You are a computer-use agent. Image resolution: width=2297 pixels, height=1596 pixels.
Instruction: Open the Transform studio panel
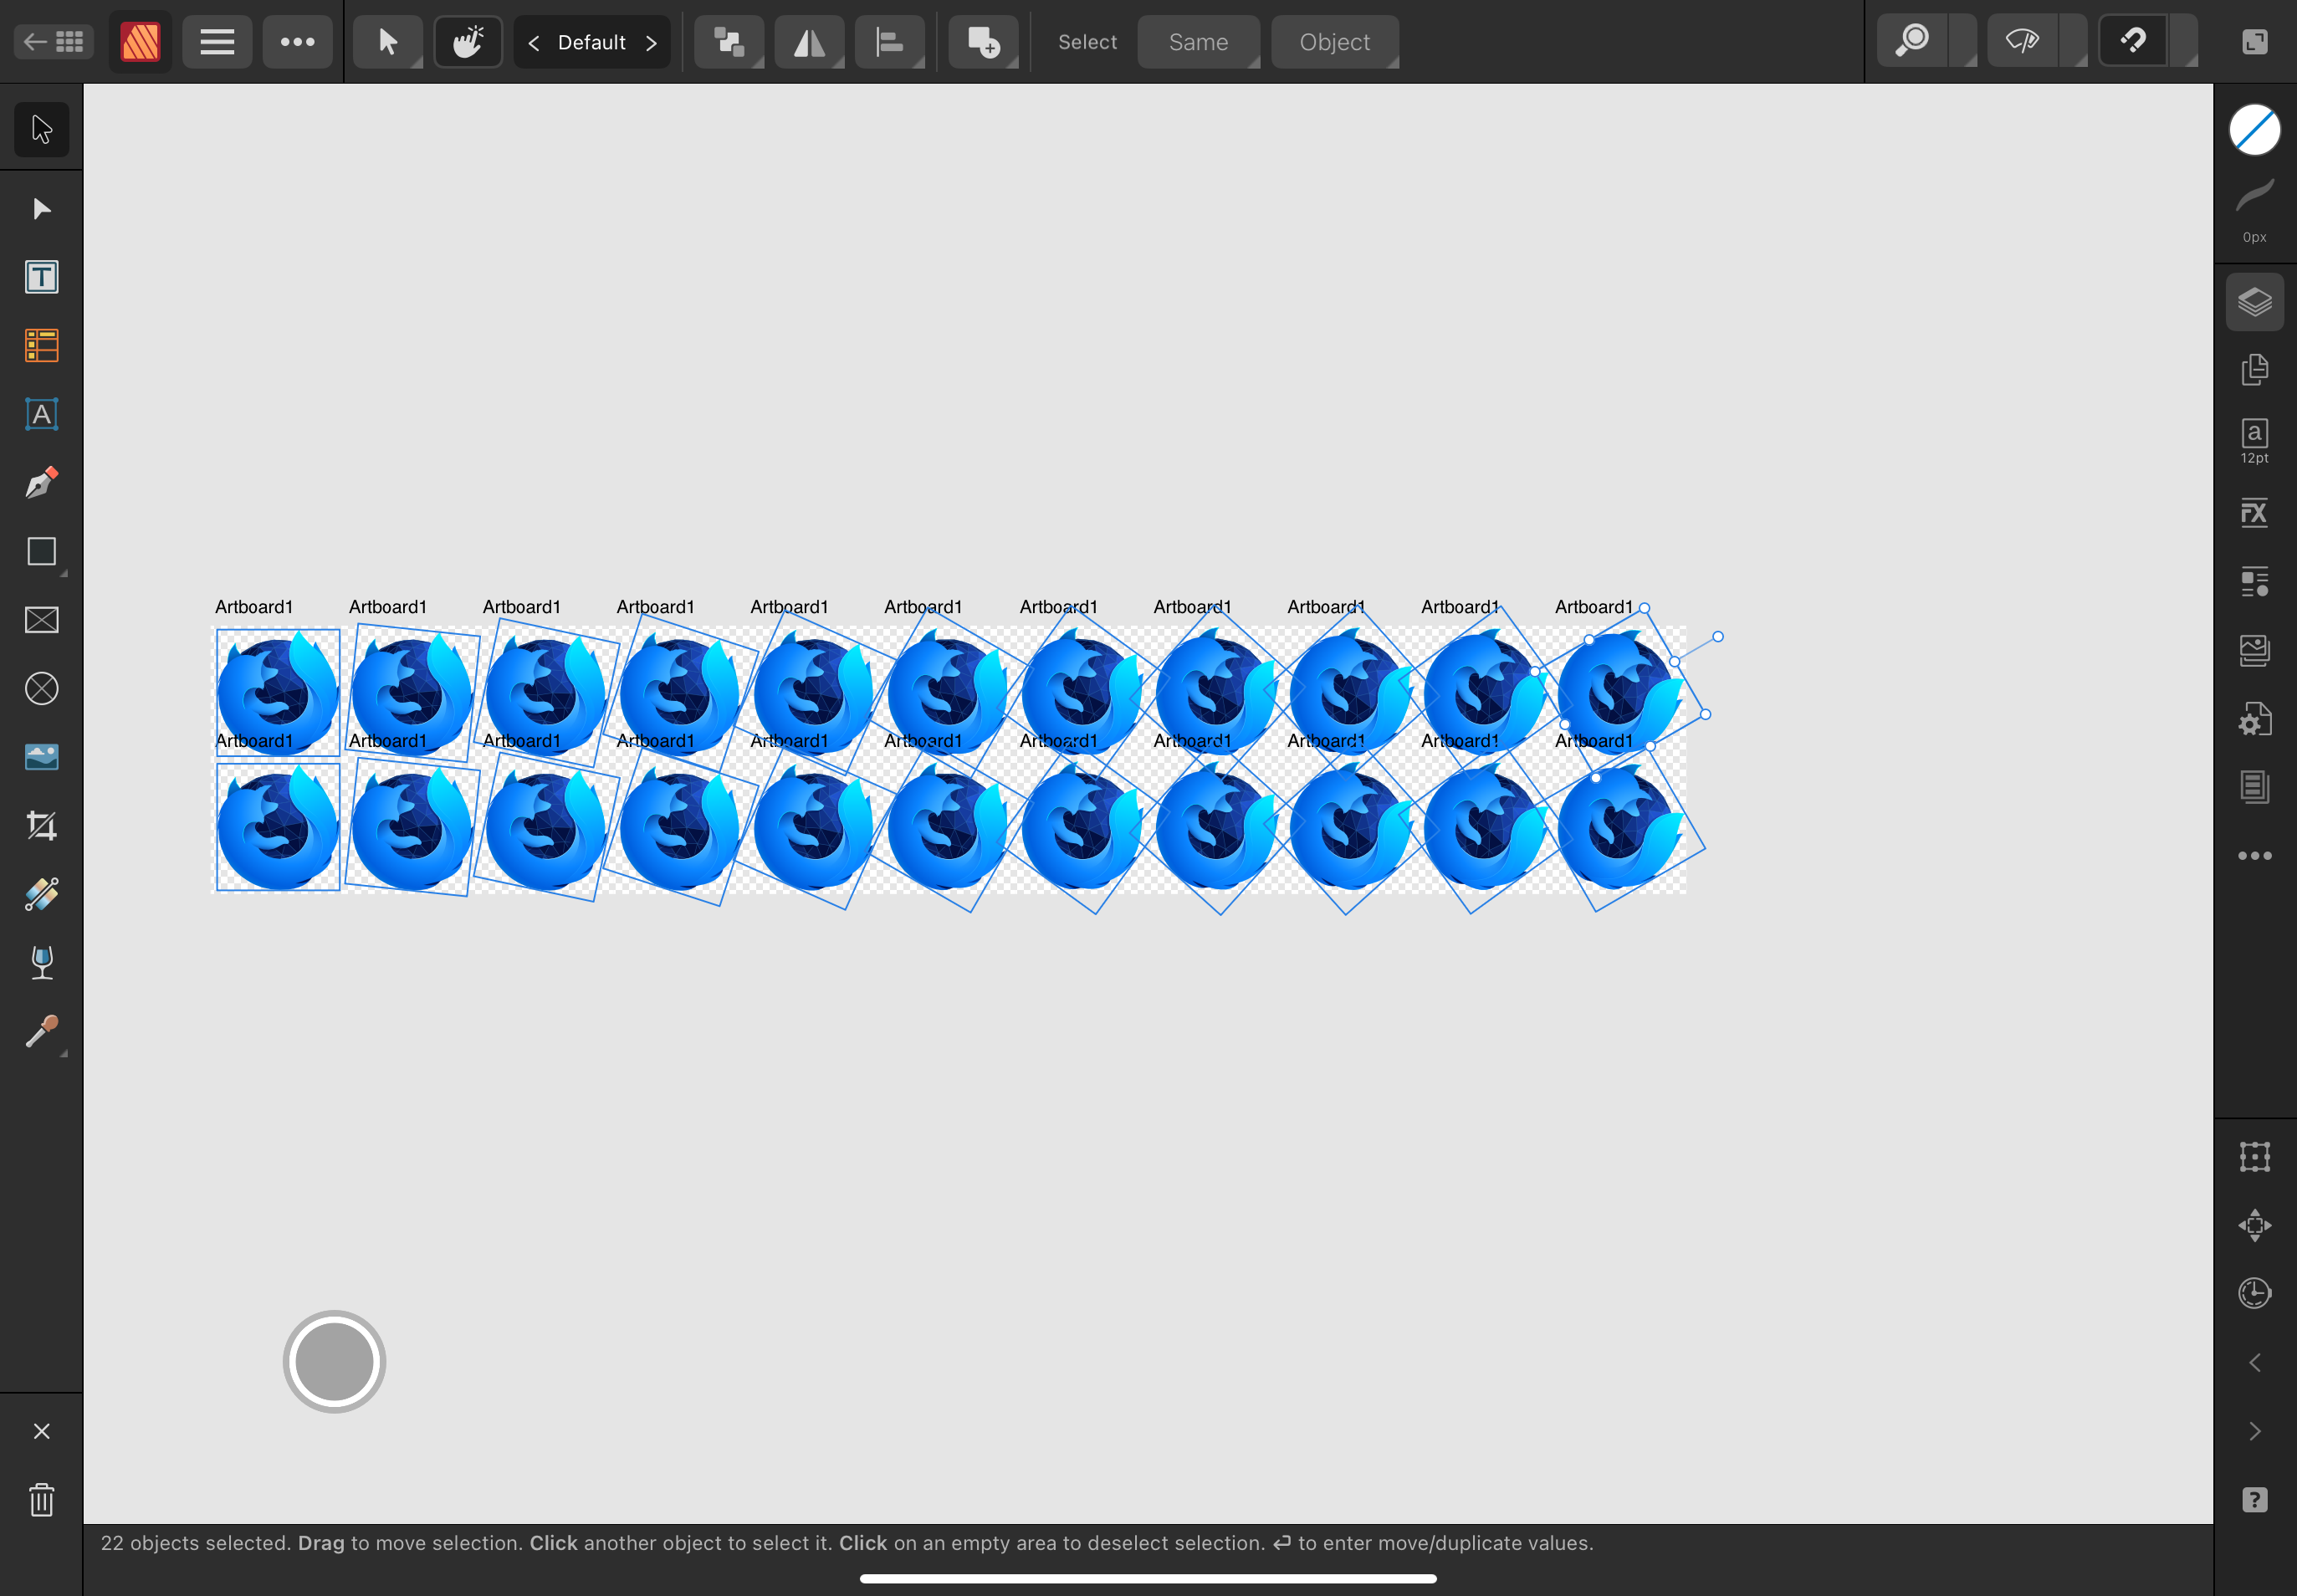coord(2255,1157)
